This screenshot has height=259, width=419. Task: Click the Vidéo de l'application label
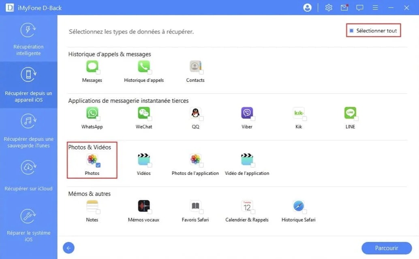(x=247, y=173)
